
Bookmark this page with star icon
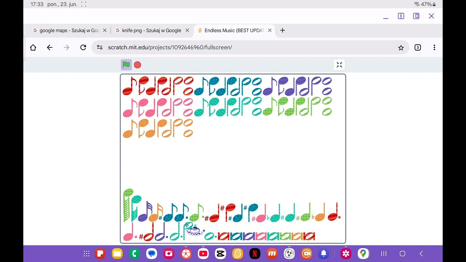(x=401, y=48)
